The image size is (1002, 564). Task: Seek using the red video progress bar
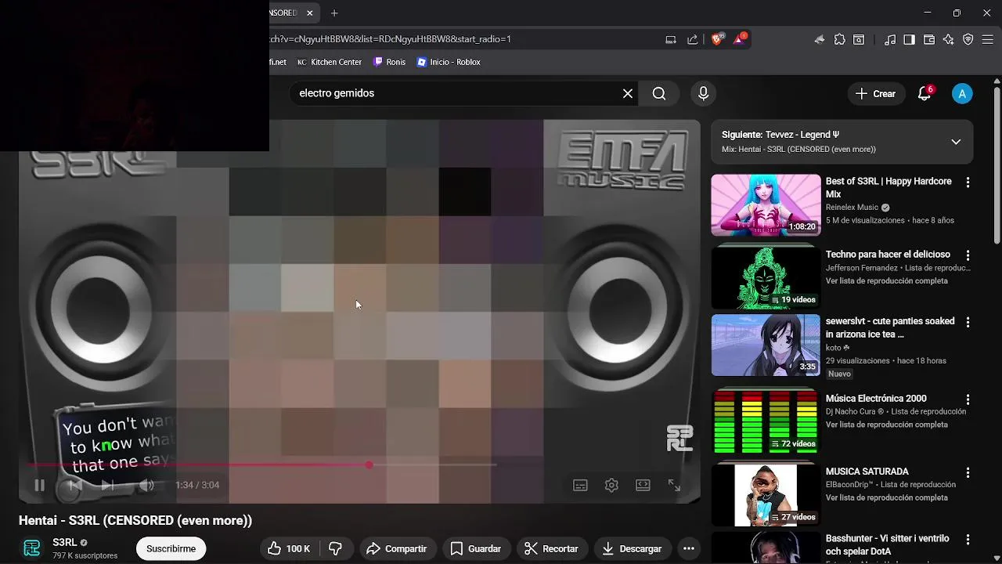tap(263, 465)
